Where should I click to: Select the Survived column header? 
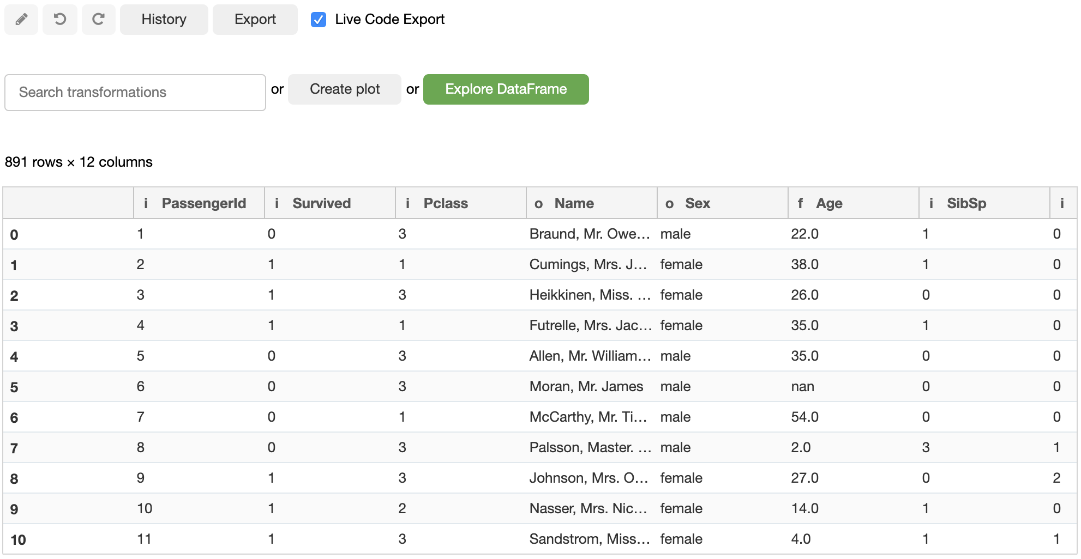coord(330,203)
